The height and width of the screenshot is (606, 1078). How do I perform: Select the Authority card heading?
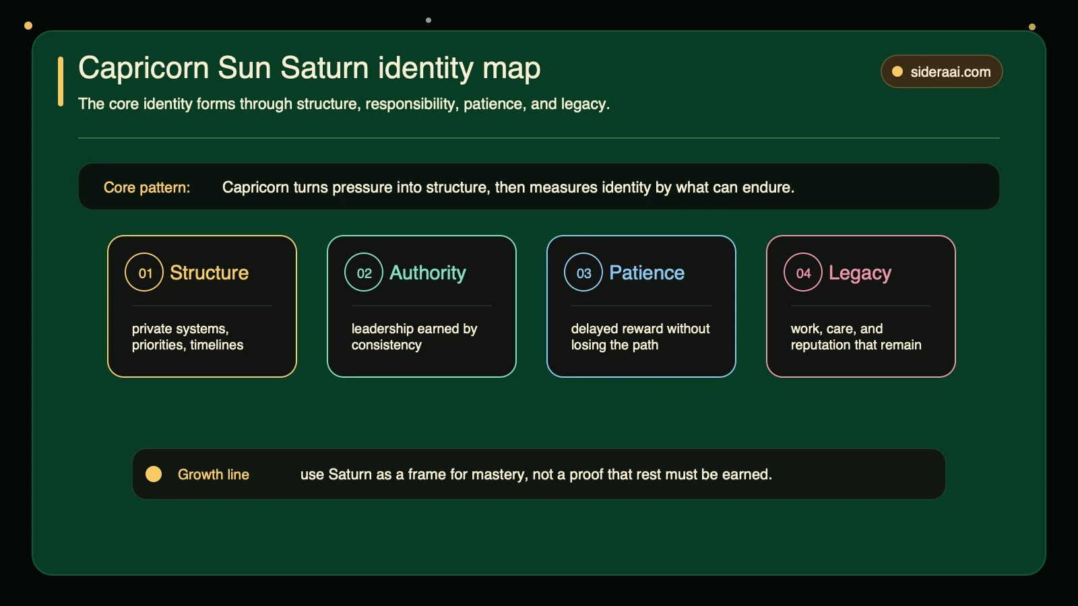pyautogui.click(x=428, y=273)
